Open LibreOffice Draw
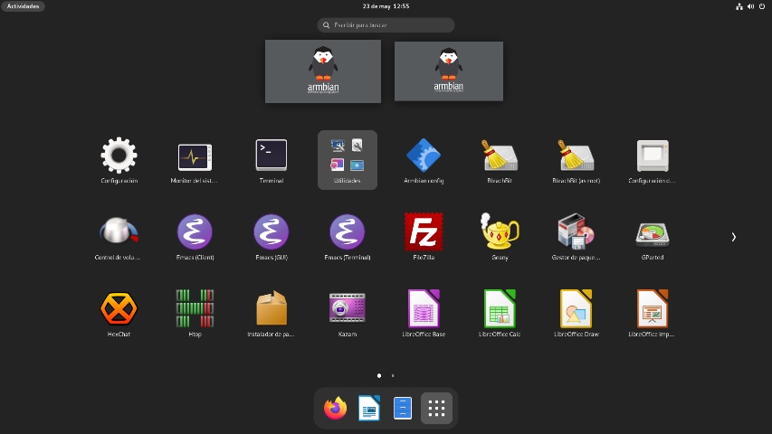The width and height of the screenshot is (772, 434). click(576, 314)
